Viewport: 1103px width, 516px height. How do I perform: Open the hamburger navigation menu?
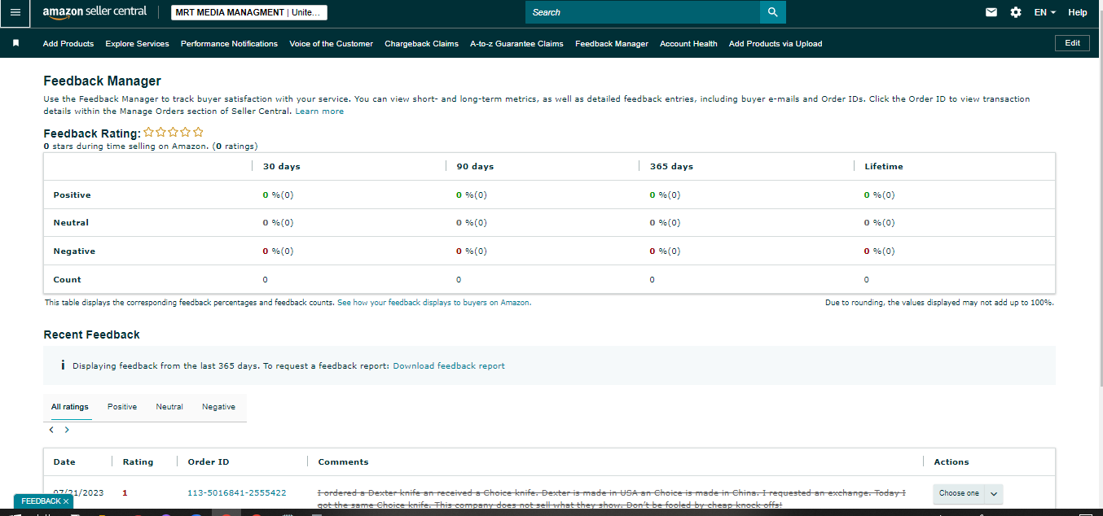15,12
